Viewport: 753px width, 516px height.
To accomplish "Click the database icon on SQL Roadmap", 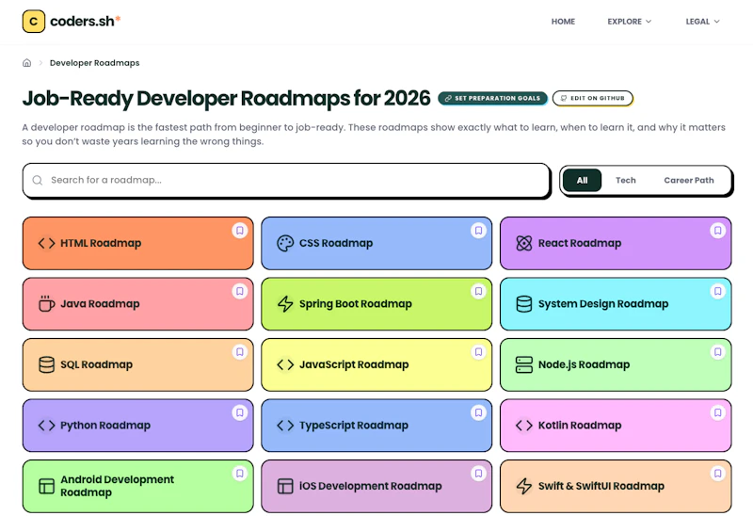I will tap(46, 364).
